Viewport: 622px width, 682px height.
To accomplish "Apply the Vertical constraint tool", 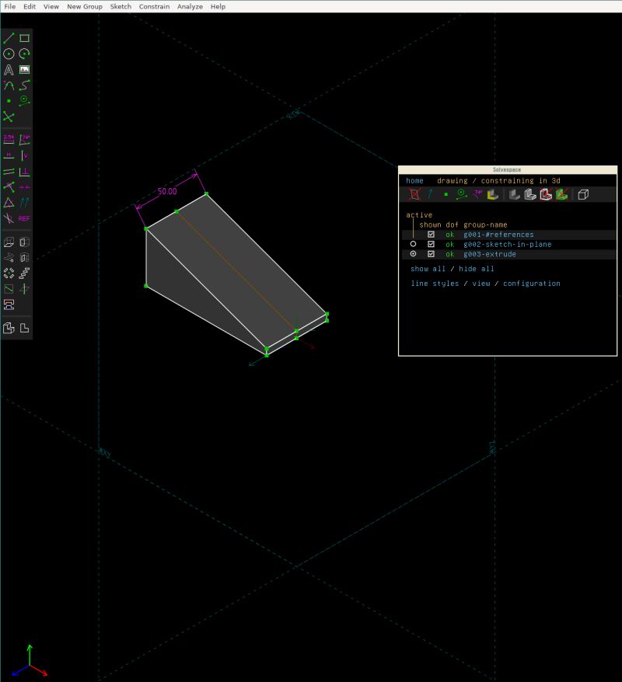I will tap(24, 155).
